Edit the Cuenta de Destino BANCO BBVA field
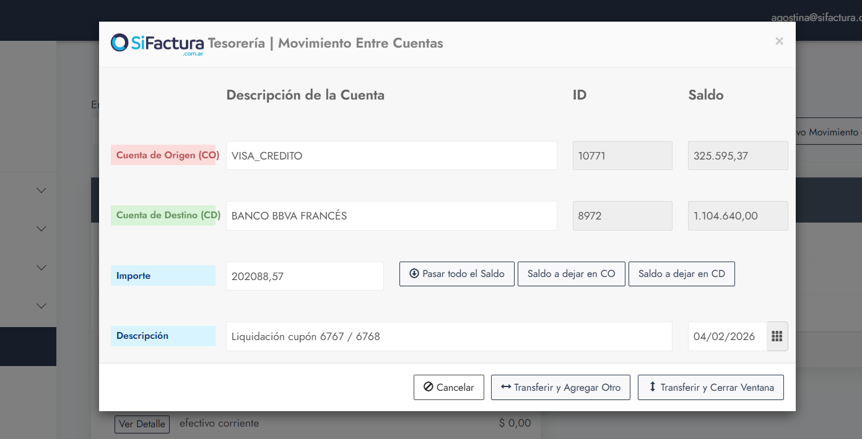This screenshot has width=862, height=439. (391, 216)
